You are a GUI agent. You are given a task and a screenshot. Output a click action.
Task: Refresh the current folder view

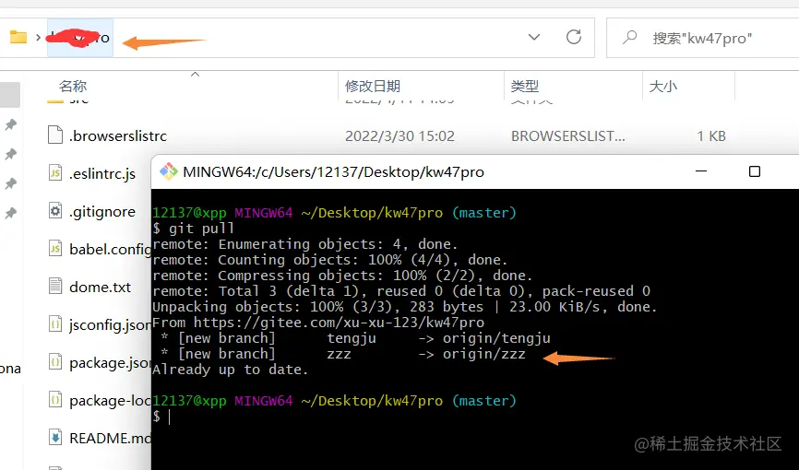[x=574, y=37]
